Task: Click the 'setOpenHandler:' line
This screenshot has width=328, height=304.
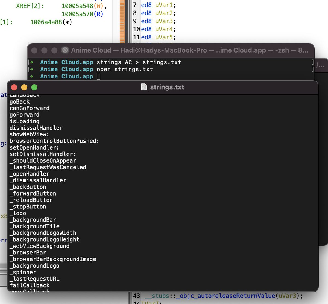Action: (x=34, y=148)
